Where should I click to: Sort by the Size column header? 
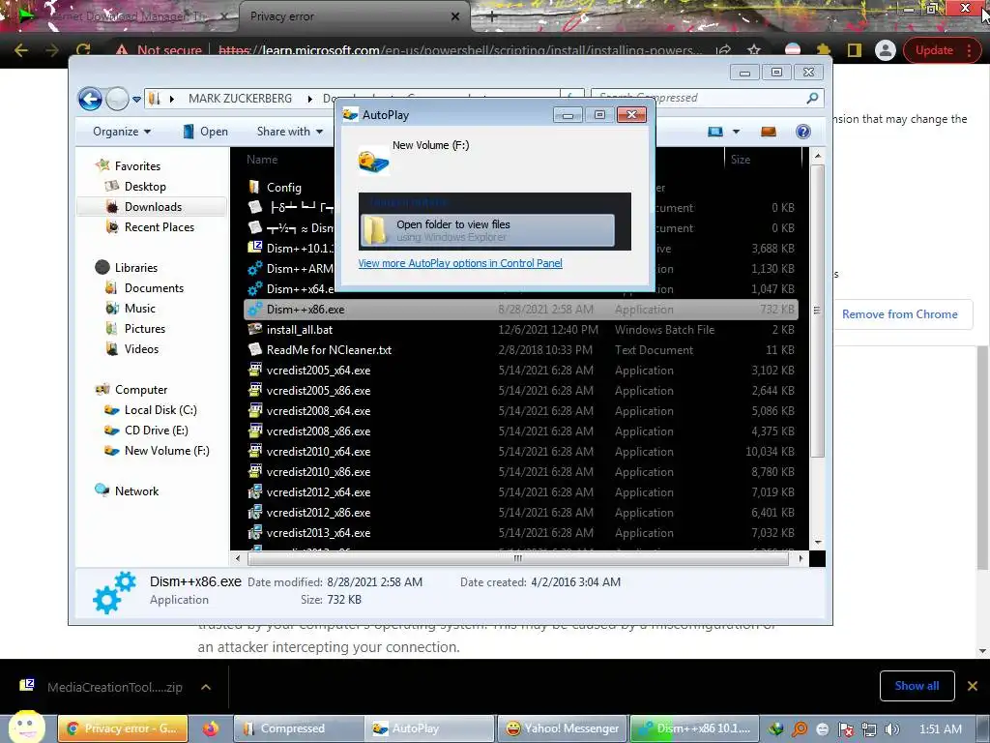(x=741, y=160)
